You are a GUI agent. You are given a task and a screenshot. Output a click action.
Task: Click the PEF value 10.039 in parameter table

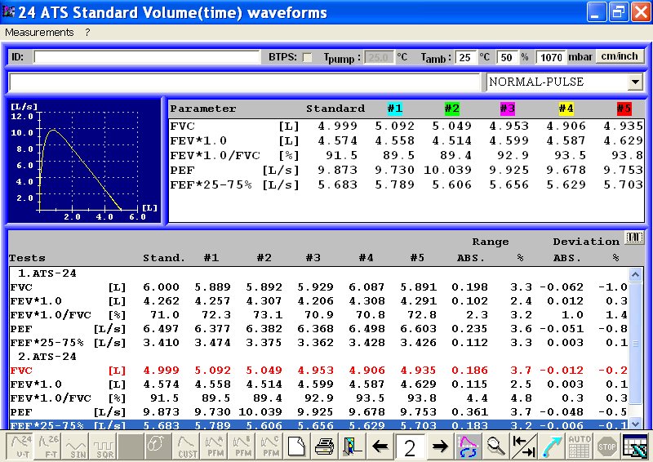[x=447, y=170]
